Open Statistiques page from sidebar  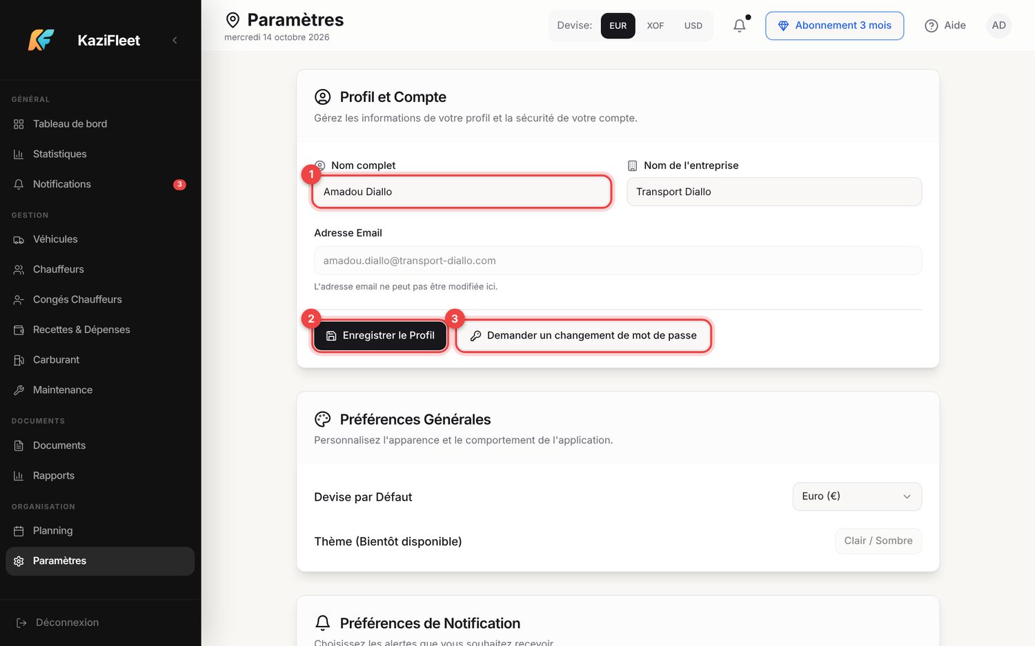click(100, 154)
